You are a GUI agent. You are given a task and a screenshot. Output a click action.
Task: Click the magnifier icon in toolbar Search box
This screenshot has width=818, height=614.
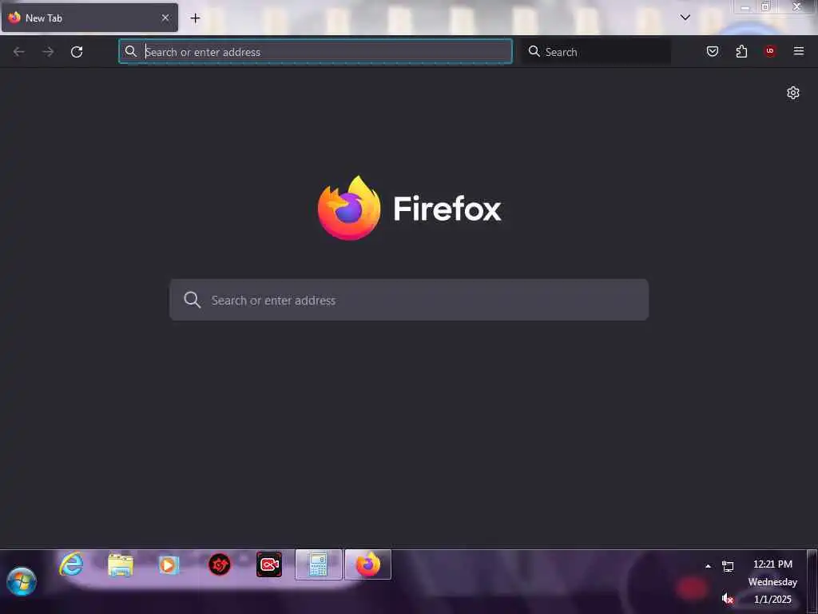(x=534, y=51)
